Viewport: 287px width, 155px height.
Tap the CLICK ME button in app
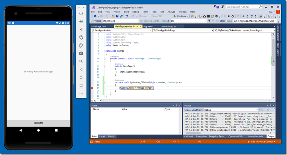pos(38,123)
